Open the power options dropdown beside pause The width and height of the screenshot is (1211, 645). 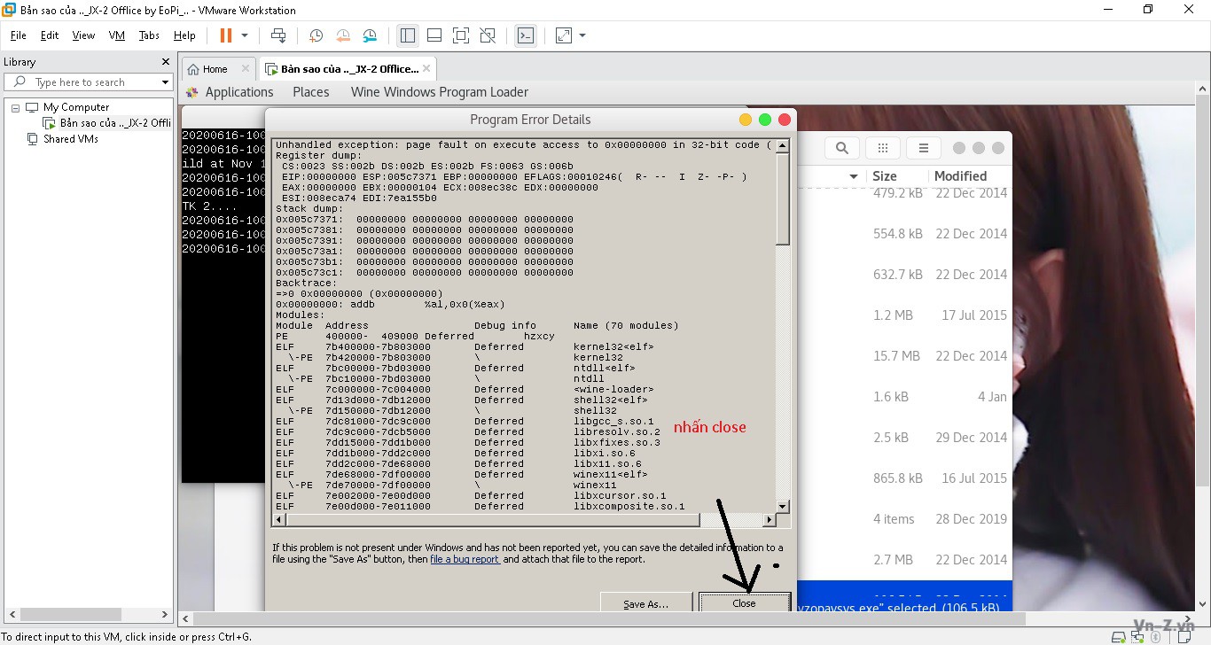click(245, 35)
